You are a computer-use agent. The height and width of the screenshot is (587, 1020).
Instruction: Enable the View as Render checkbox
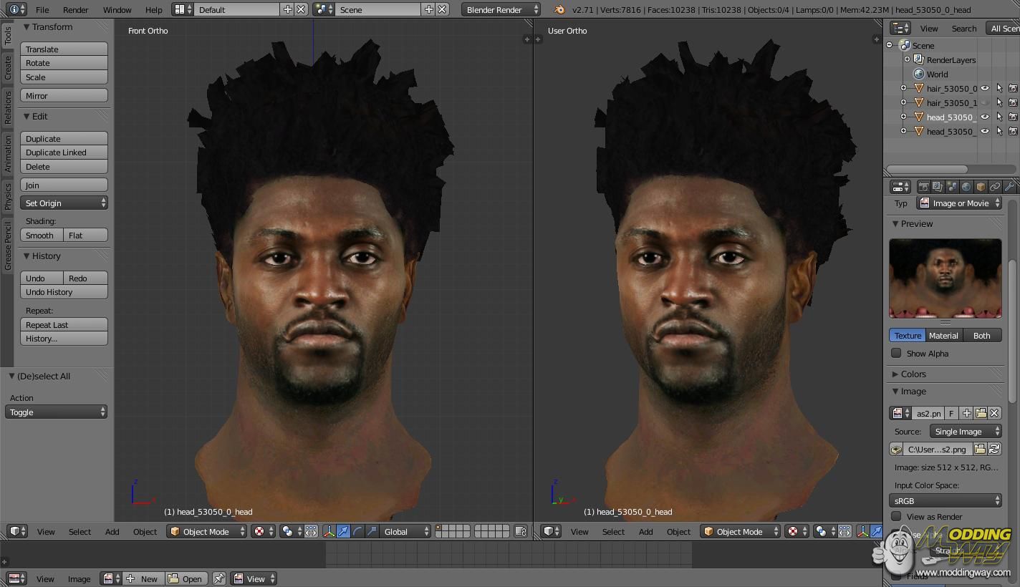(896, 516)
